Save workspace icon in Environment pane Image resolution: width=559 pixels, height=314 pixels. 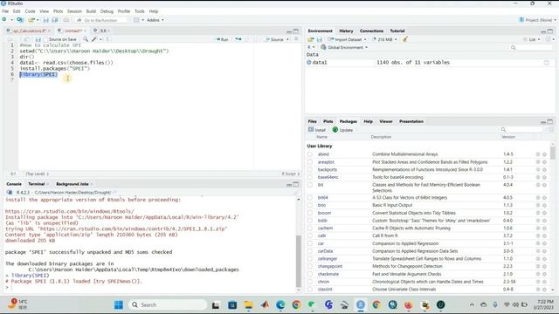[x=320, y=39]
